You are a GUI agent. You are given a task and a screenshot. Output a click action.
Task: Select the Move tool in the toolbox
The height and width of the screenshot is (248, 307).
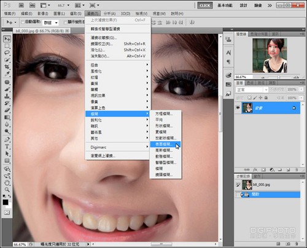click(x=7, y=39)
